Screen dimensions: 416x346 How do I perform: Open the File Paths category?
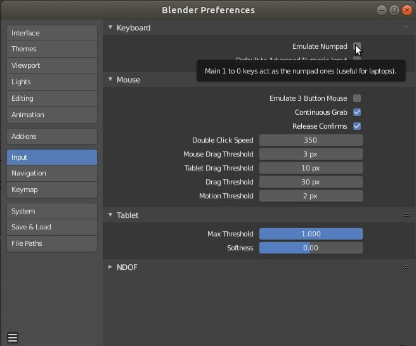(52, 243)
